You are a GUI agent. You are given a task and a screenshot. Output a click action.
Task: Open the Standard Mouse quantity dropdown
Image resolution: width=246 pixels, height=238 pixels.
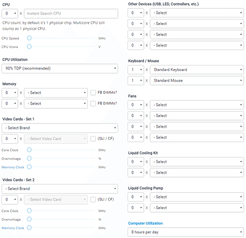(136, 81)
